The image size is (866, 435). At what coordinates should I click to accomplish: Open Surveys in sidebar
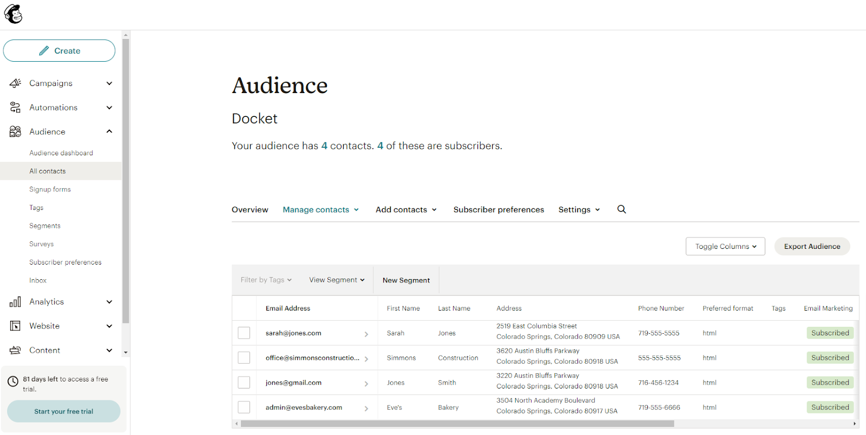pyautogui.click(x=42, y=244)
